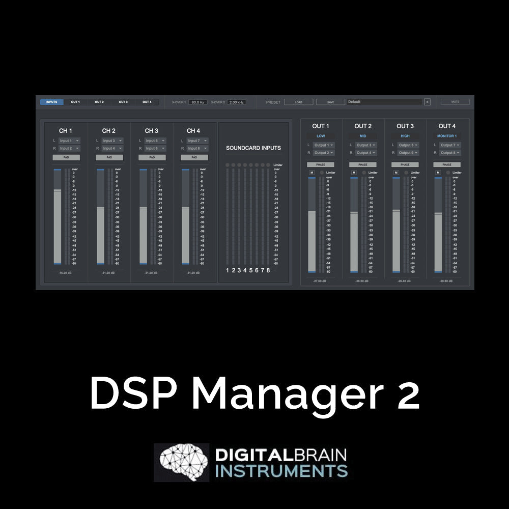This screenshot has height=509, width=509.
Task: Click the X-OVER 1 frequency field
Action: pyautogui.click(x=197, y=102)
